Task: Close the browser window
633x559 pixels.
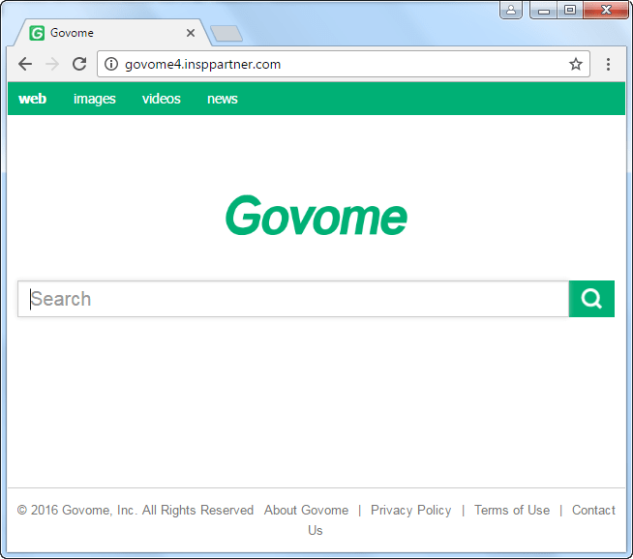Action: pyautogui.click(x=606, y=10)
